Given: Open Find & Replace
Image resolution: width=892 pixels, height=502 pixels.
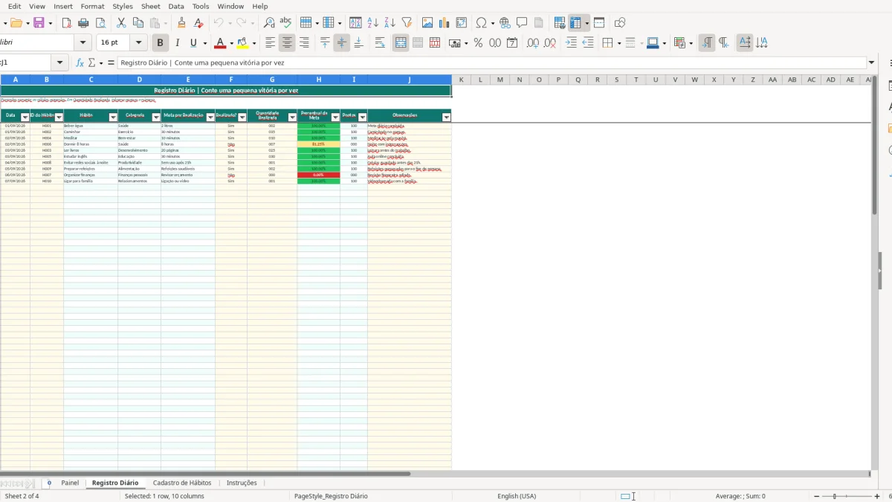Looking at the screenshot, I should coord(269,23).
